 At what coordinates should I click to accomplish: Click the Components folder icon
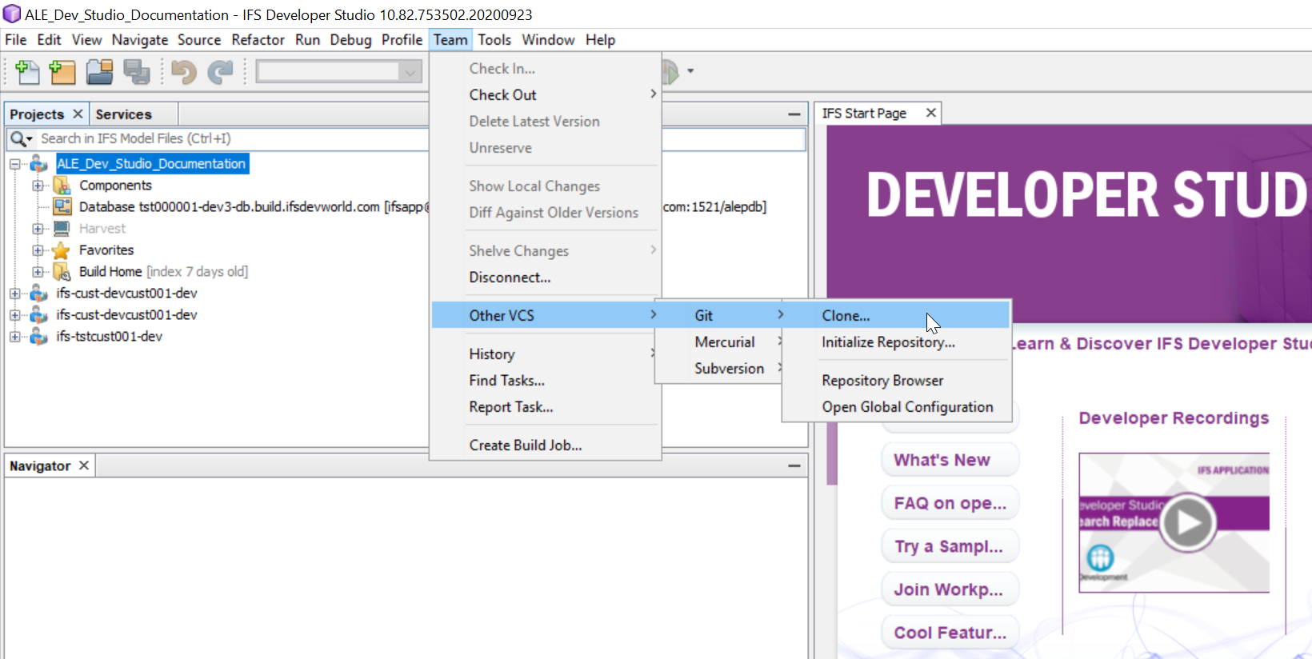pos(62,186)
